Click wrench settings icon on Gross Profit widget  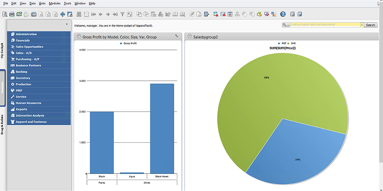[177, 36]
